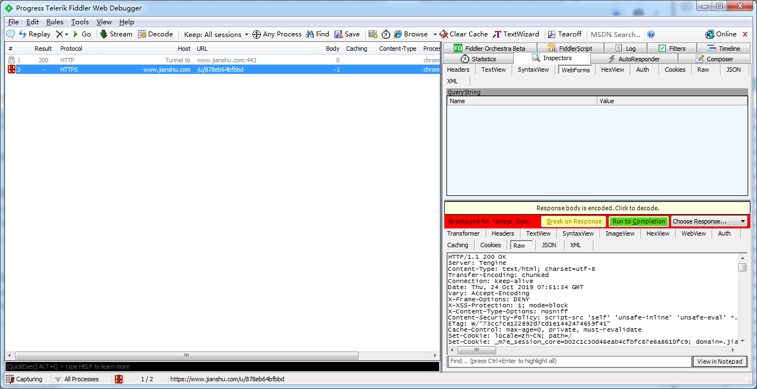Image resolution: width=757 pixels, height=389 pixels.
Task: Toggle Stream mode in toolbar
Action: tap(116, 34)
